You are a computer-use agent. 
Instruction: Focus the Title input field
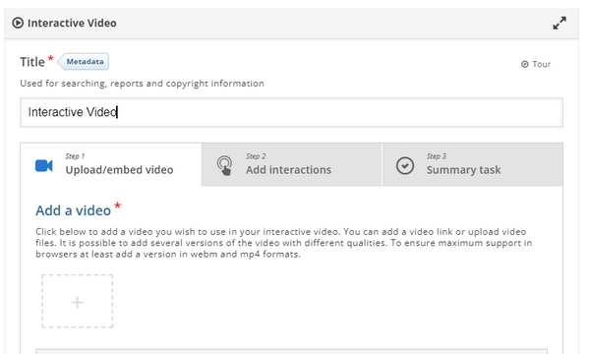coord(291,112)
